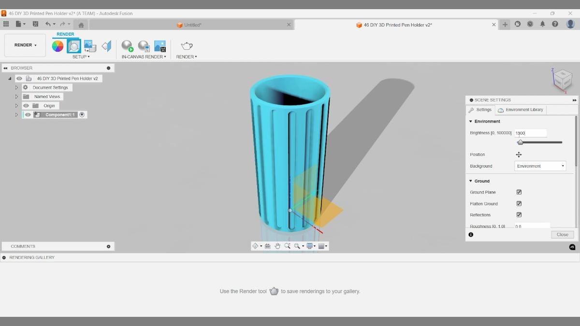Click the Orbit icon in the navigation bar

point(255,246)
